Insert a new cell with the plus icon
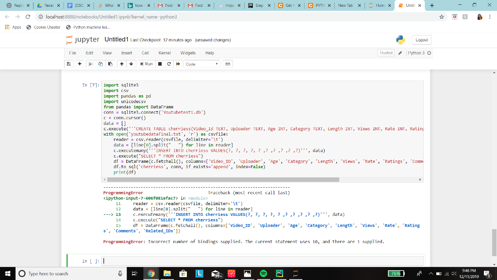Image resolution: width=497 pixels, height=280 pixels. (79, 64)
